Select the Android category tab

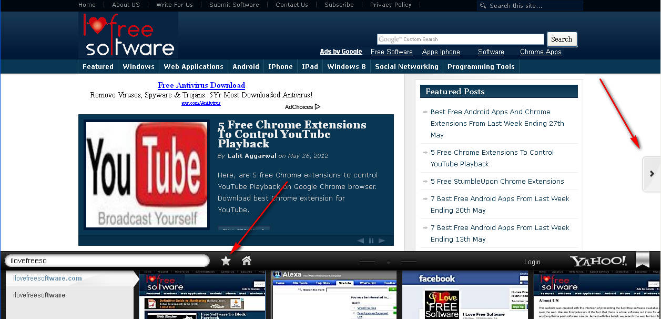click(x=246, y=66)
